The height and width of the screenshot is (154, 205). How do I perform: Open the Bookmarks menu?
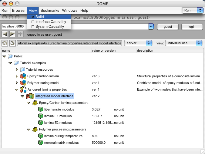[x=50, y=10]
